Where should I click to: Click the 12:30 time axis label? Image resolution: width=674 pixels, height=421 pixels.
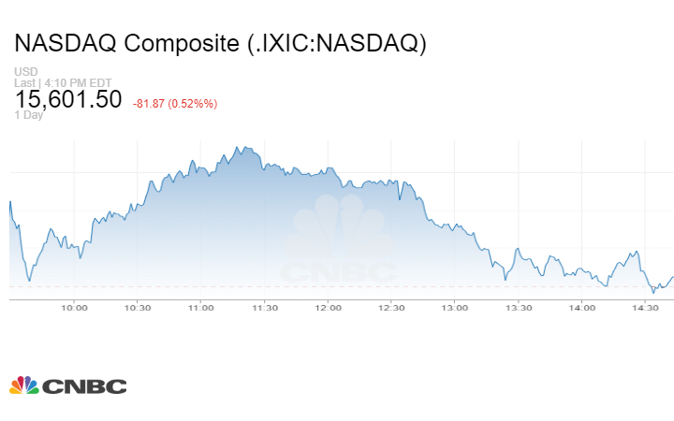click(x=391, y=307)
